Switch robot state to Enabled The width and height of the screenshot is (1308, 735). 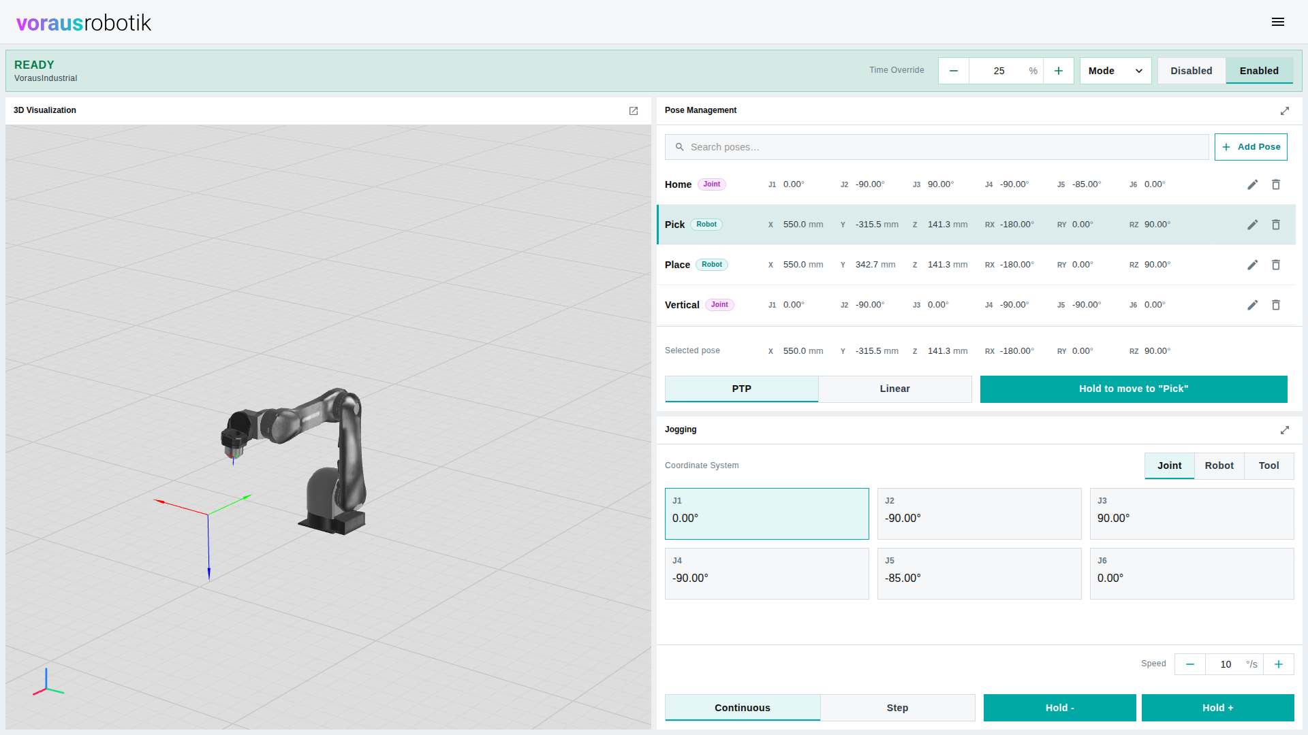pyautogui.click(x=1259, y=71)
